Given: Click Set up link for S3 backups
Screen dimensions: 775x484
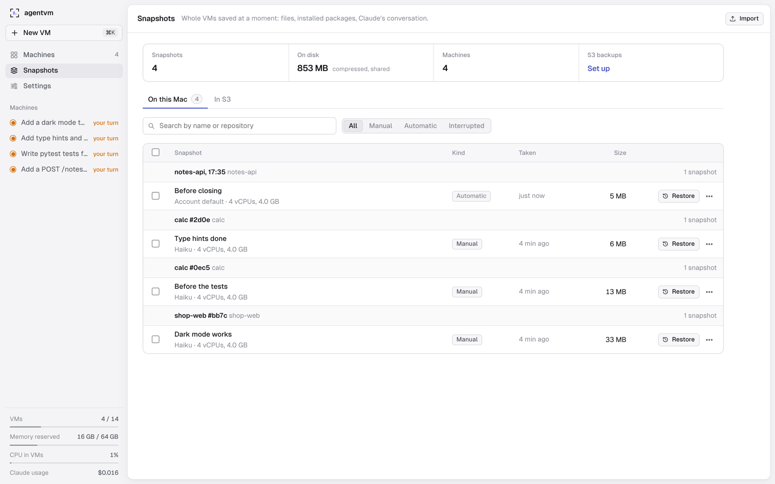Looking at the screenshot, I should click(598, 68).
